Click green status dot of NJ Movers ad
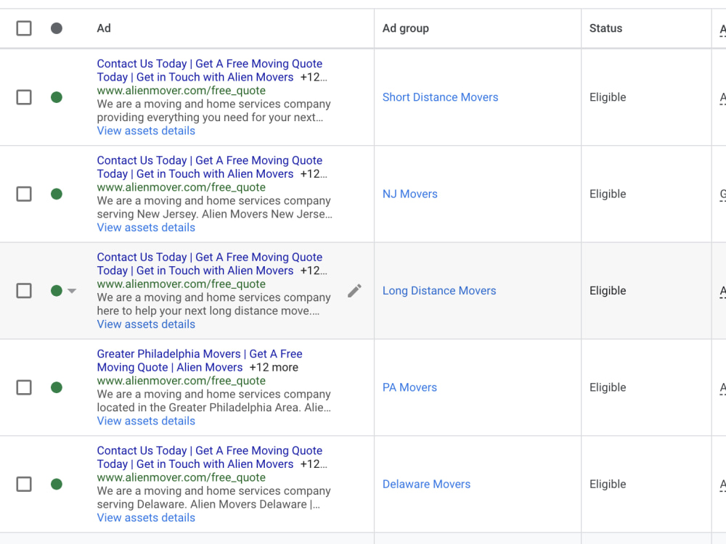 57,194
